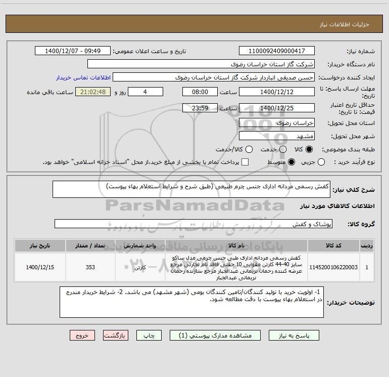
Task: Click the خروج exit button
Action: [x=82, y=336]
